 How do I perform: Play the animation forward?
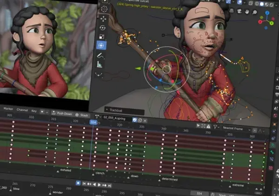[x=99, y=185]
